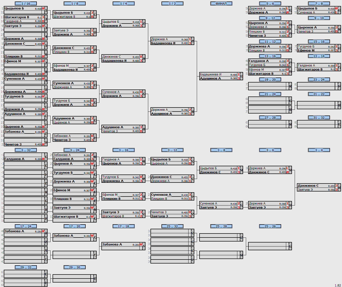Select the "3 .. 8" consolation header
The image size is (342, 287).
[x=221, y=150]
